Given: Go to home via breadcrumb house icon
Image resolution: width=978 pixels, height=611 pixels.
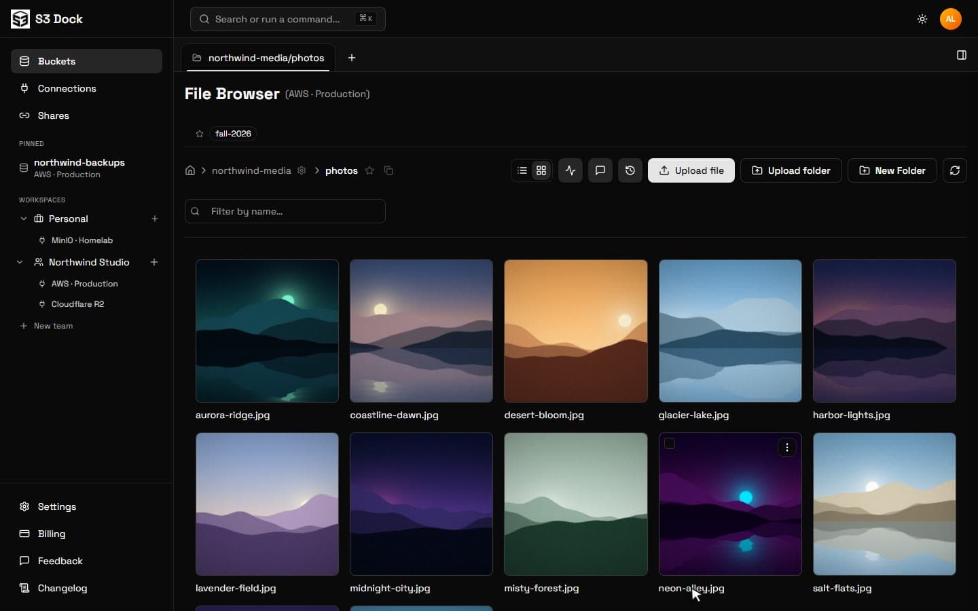Looking at the screenshot, I should coord(190,170).
